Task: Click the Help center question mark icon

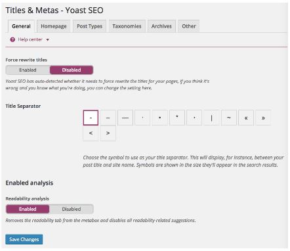Action: [12, 39]
